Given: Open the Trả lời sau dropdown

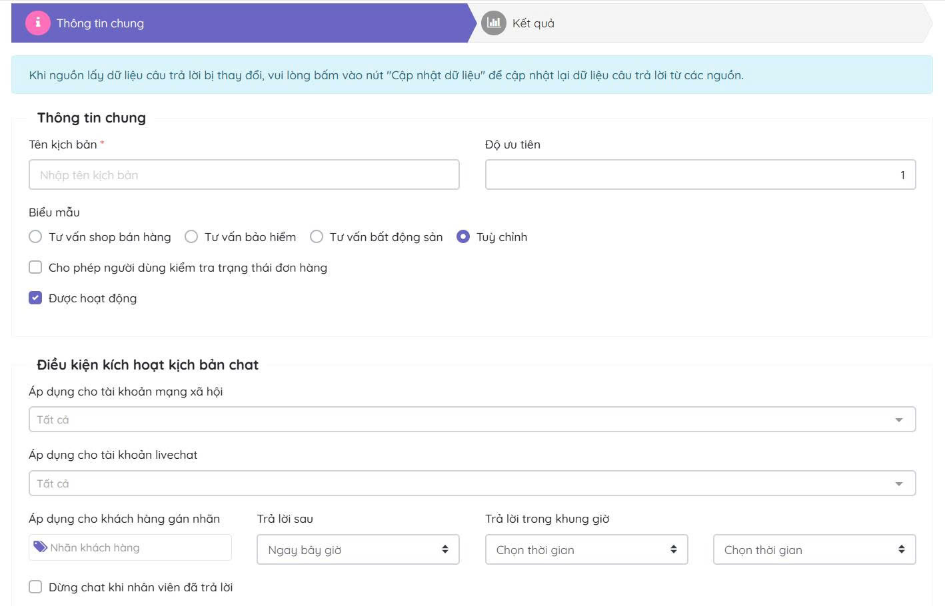Looking at the screenshot, I should tap(358, 549).
